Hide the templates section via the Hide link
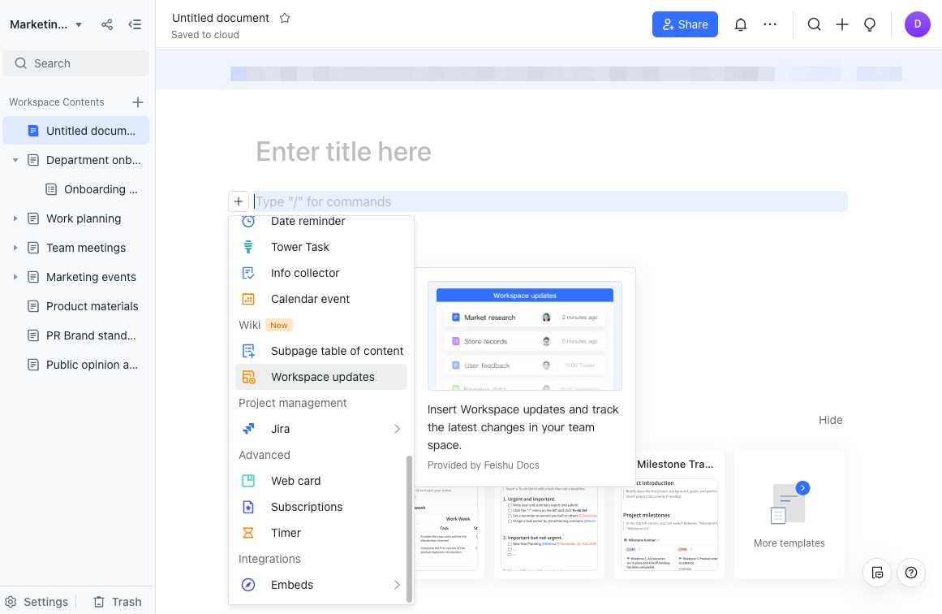Viewport: 942px width, 614px height. pyautogui.click(x=830, y=420)
